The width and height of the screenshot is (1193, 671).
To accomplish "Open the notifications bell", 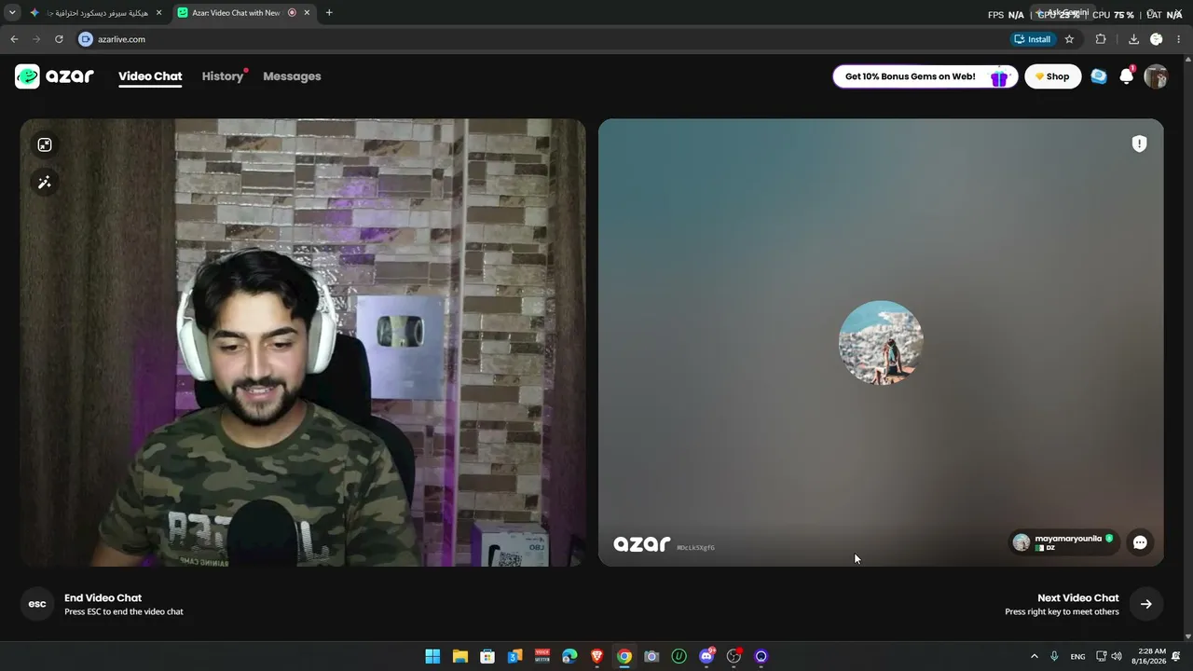I will [1127, 76].
